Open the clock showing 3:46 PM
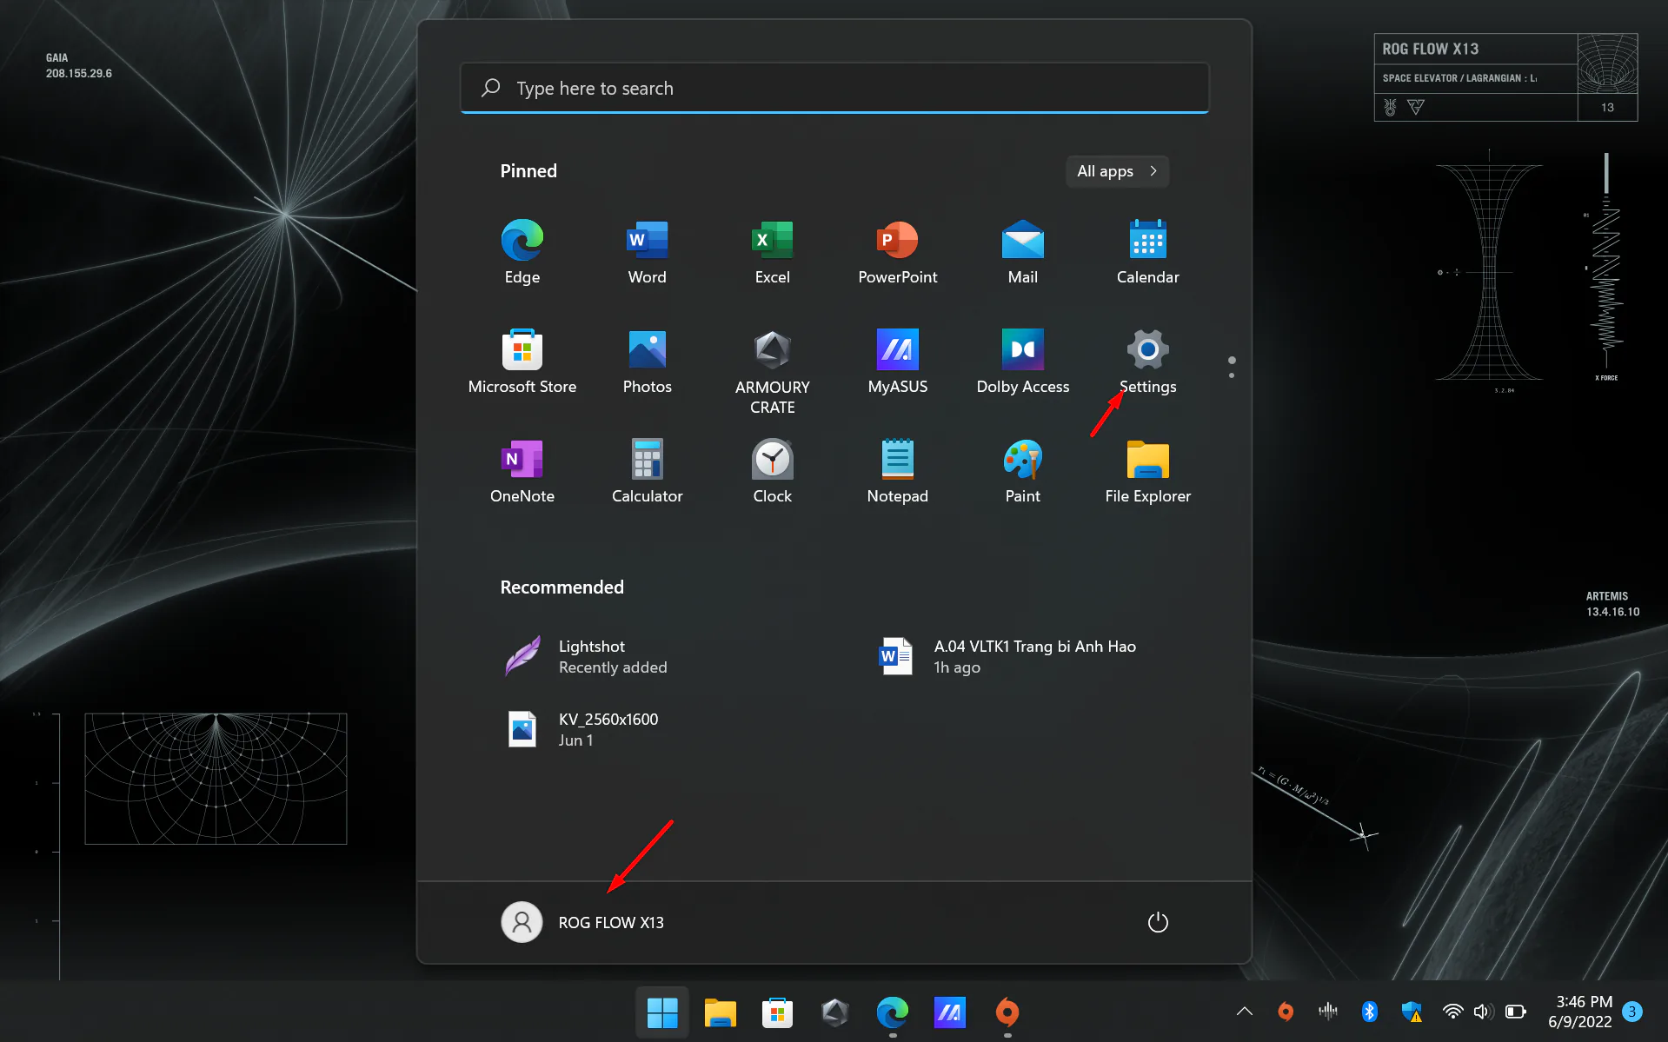The image size is (1668, 1042). click(x=1582, y=1012)
